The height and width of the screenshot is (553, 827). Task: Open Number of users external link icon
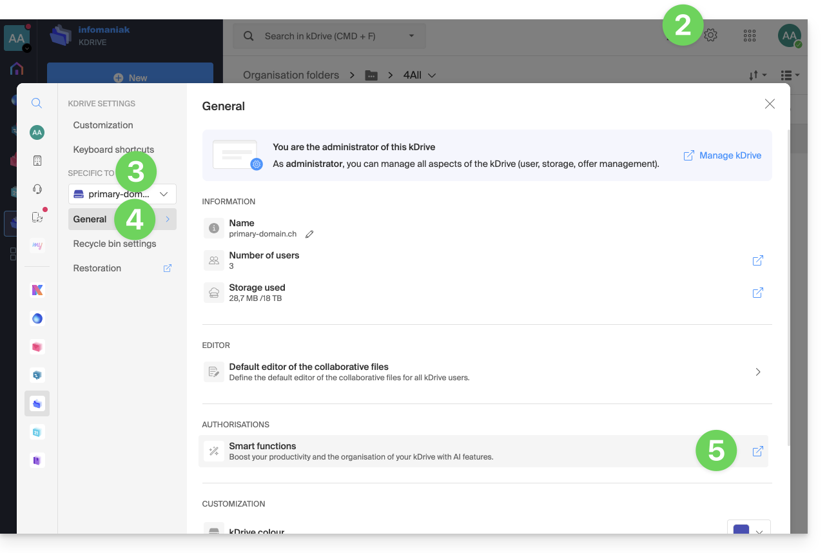point(757,260)
